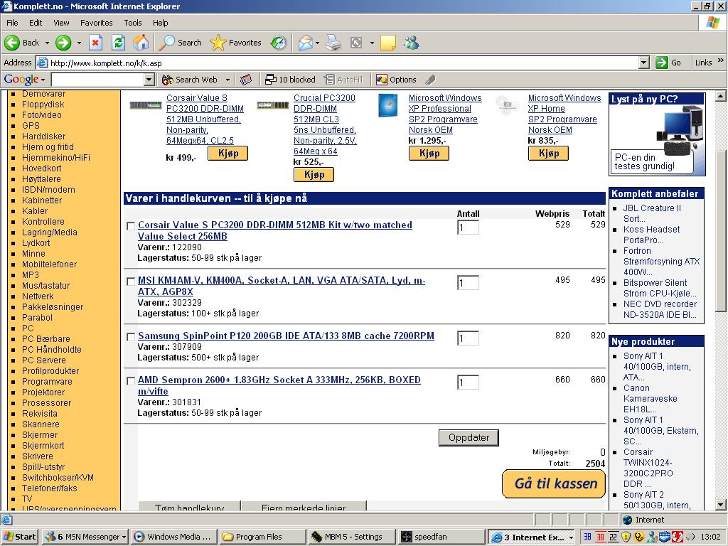Viewport: 728px width, 546px height.
Task: Click the Gå til kassen checkout button
Action: coord(554,483)
